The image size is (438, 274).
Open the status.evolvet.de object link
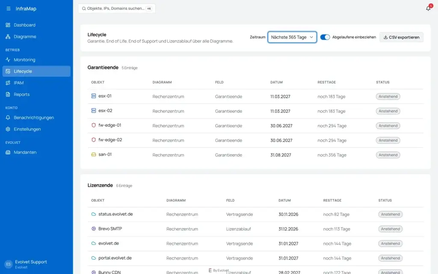[115, 214]
